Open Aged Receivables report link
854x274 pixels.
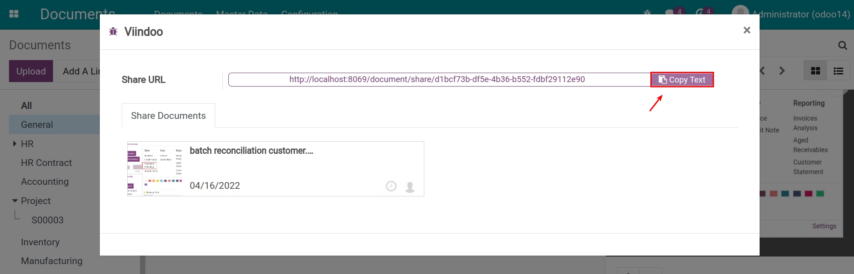(x=810, y=145)
